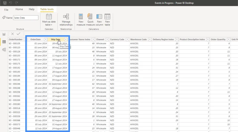
Task: Select the Warehouse Code column header
Action: [x=138, y=39]
